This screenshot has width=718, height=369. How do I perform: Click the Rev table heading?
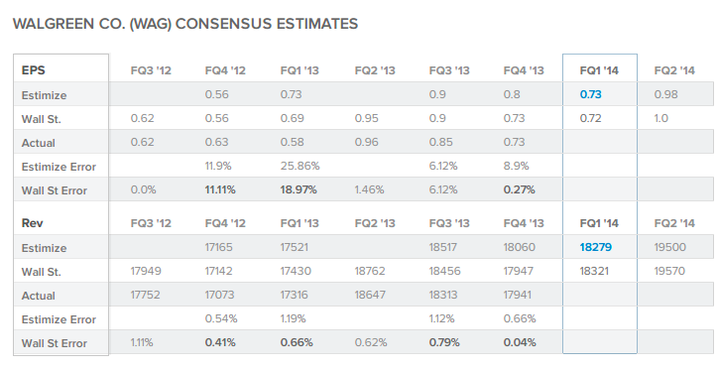click(x=32, y=223)
